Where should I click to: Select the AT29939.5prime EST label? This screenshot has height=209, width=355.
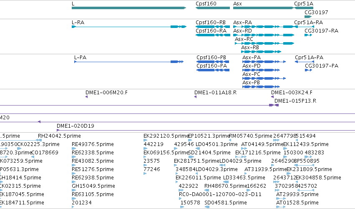coord(297,195)
